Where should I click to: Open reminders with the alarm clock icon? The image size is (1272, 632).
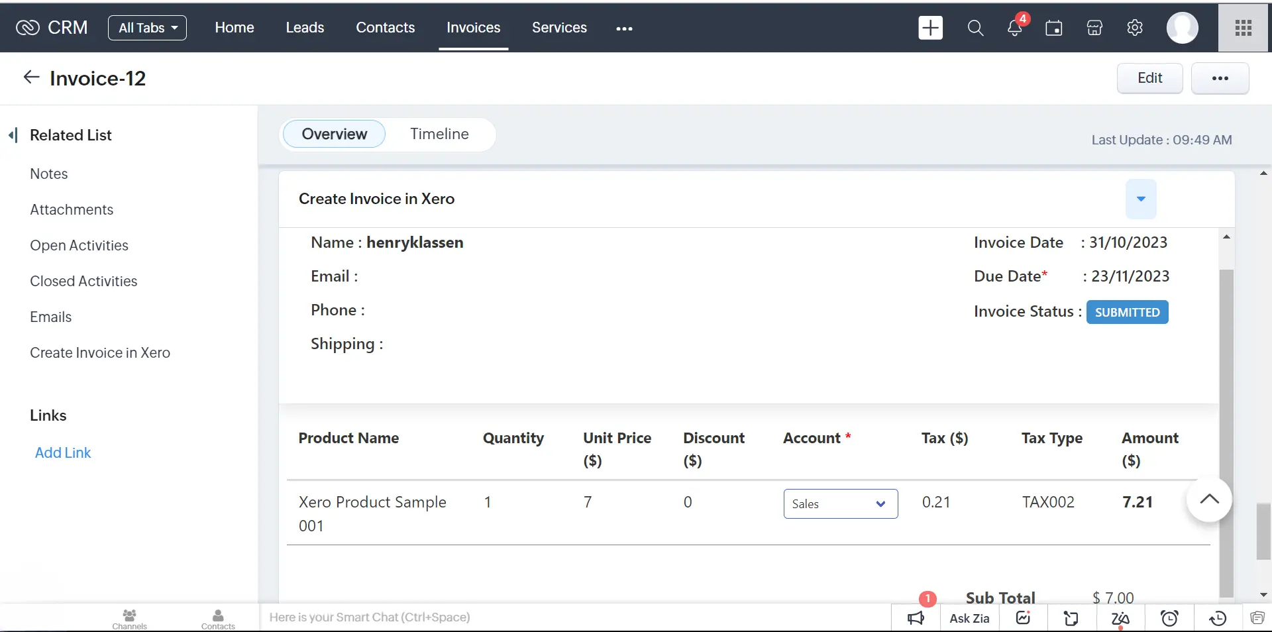pyautogui.click(x=1170, y=618)
